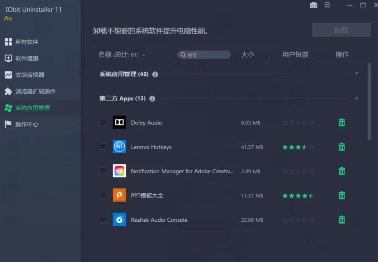Click the Lenovo Hotkeys star rating
The width and height of the screenshot is (378, 262).
pyautogui.click(x=298, y=147)
